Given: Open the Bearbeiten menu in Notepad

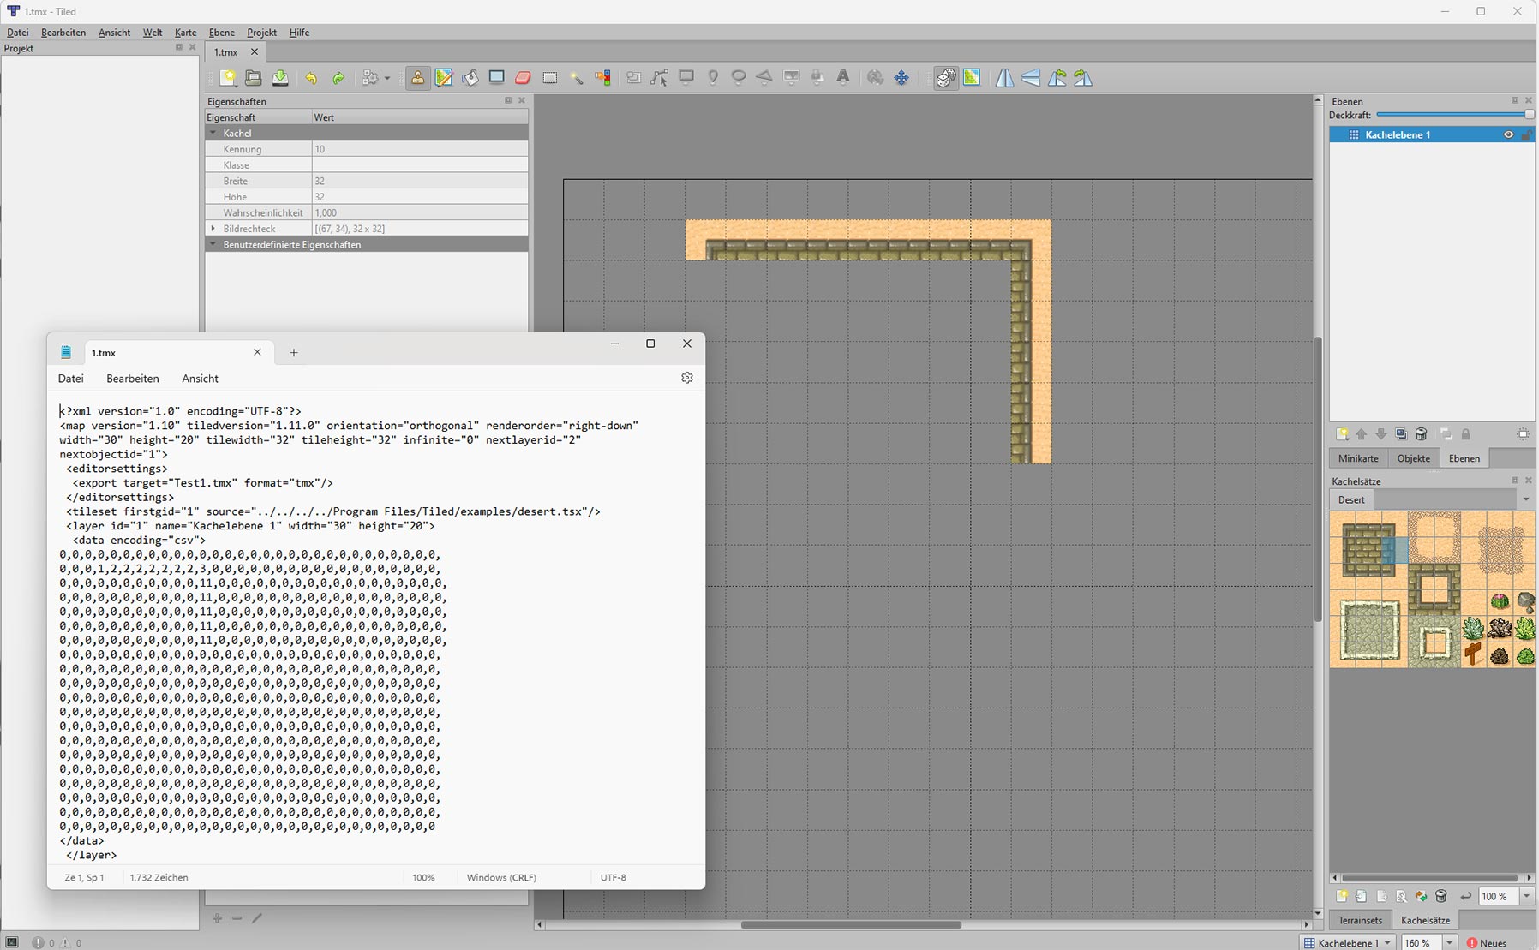Looking at the screenshot, I should pos(133,379).
